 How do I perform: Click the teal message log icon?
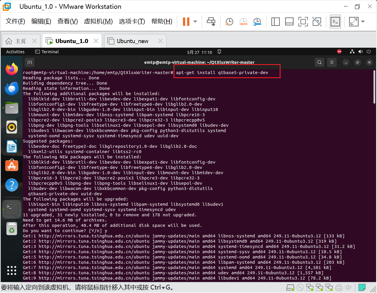click(x=362, y=287)
